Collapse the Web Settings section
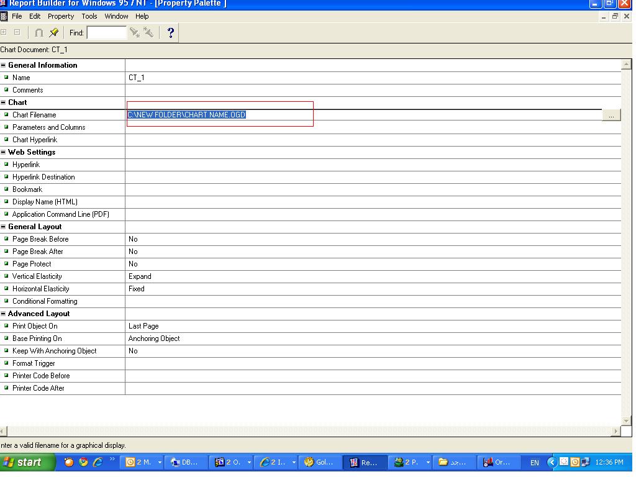 3,152
